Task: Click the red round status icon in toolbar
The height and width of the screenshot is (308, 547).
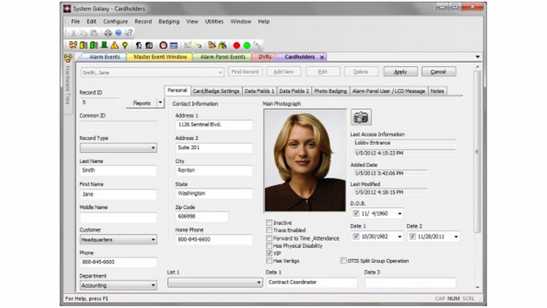Action: (x=237, y=45)
